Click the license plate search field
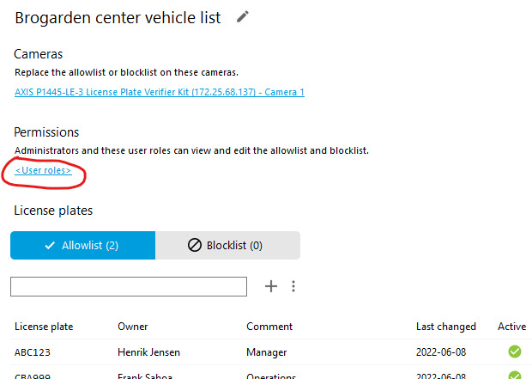Viewport: 532px width, 379px height. 129,286
